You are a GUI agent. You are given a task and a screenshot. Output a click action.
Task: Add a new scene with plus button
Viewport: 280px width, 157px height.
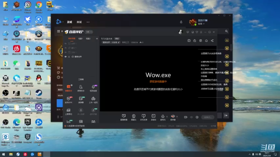point(97,39)
